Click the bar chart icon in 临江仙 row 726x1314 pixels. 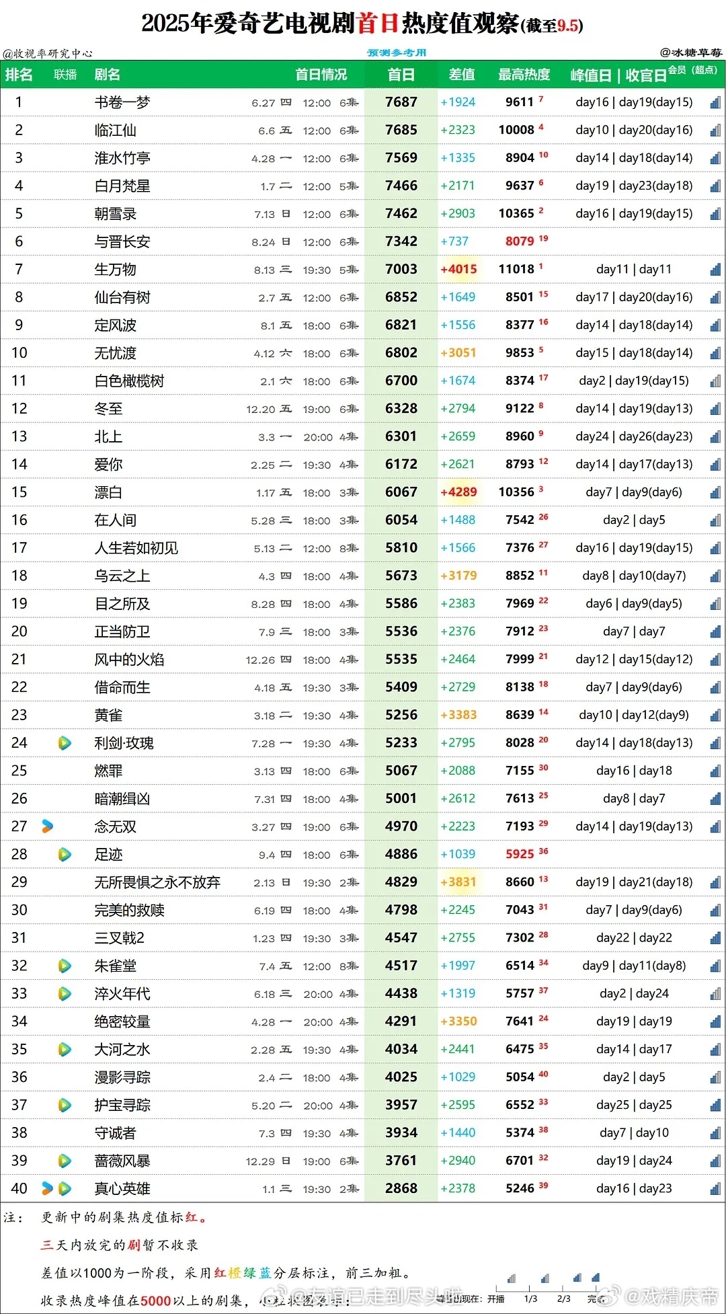[x=715, y=130]
